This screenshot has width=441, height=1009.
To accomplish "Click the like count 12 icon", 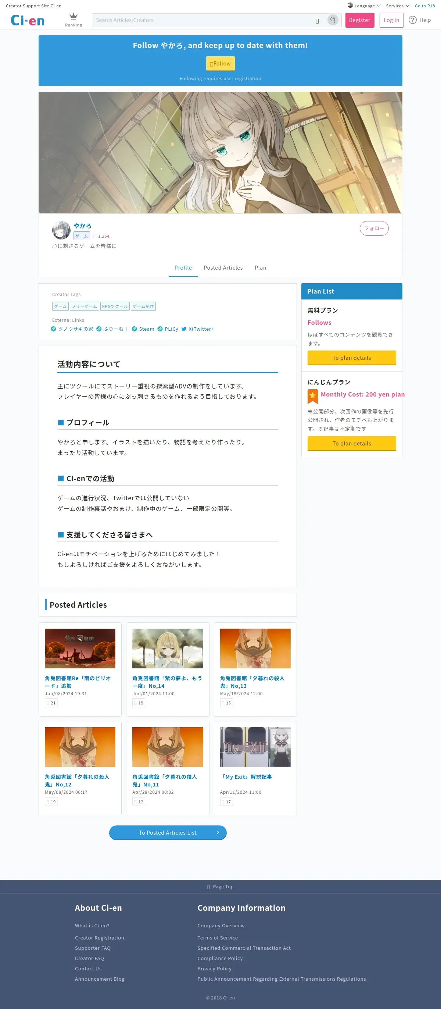I will coord(135,802).
